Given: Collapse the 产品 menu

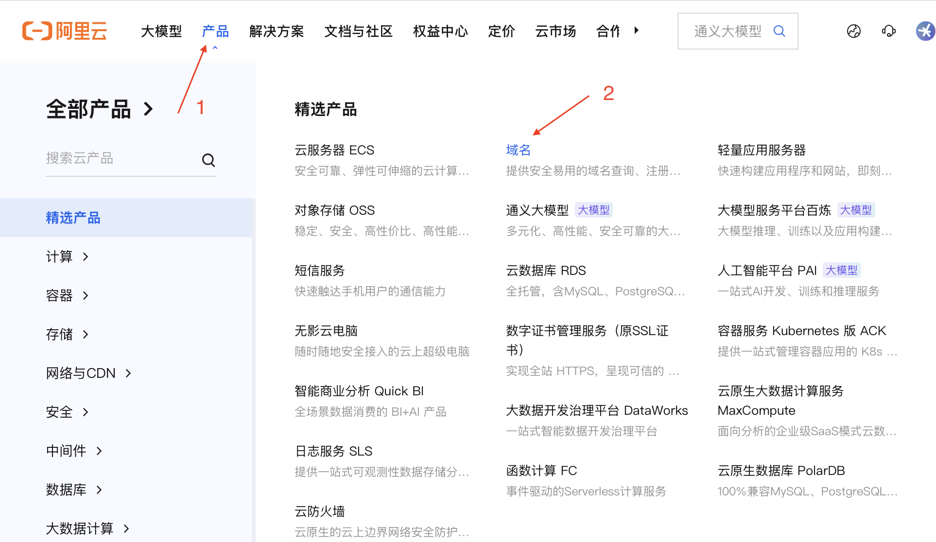Looking at the screenshot, I should point(215,31).
